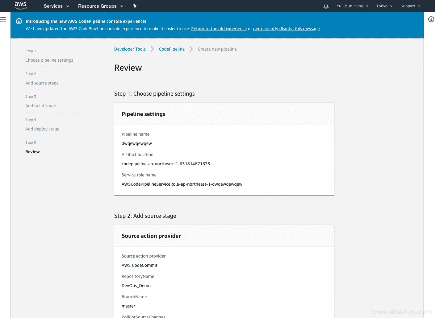
Task: Open the Support dropdown menu
Action: pos(410,6)
